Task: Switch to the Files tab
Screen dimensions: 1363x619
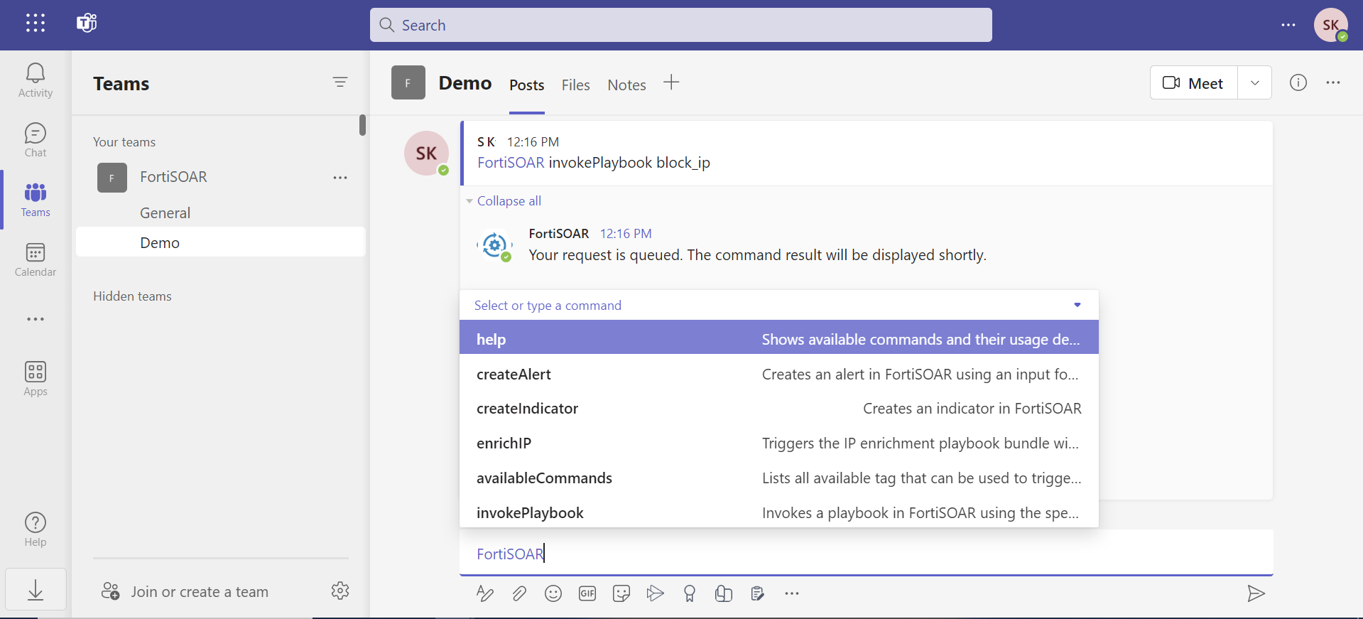Action: 575,85
